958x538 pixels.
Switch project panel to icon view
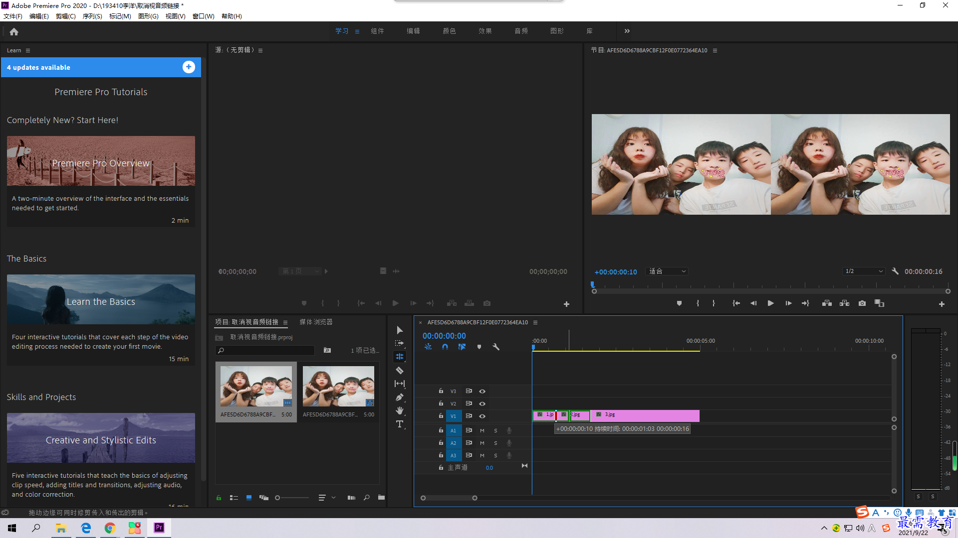(x=249, y=498)
